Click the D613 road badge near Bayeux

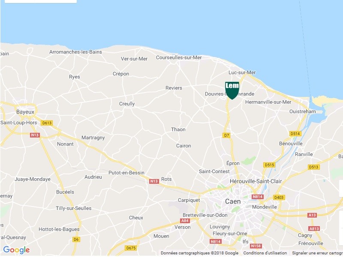[47, 123]
